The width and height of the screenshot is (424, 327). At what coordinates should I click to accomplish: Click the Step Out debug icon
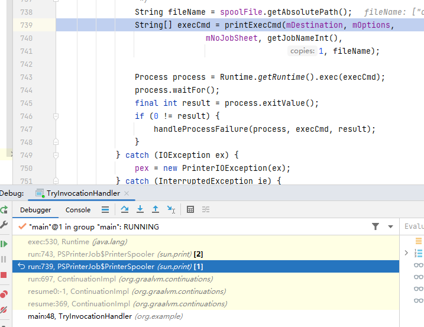pyautogui.click(x=156, y=209)
